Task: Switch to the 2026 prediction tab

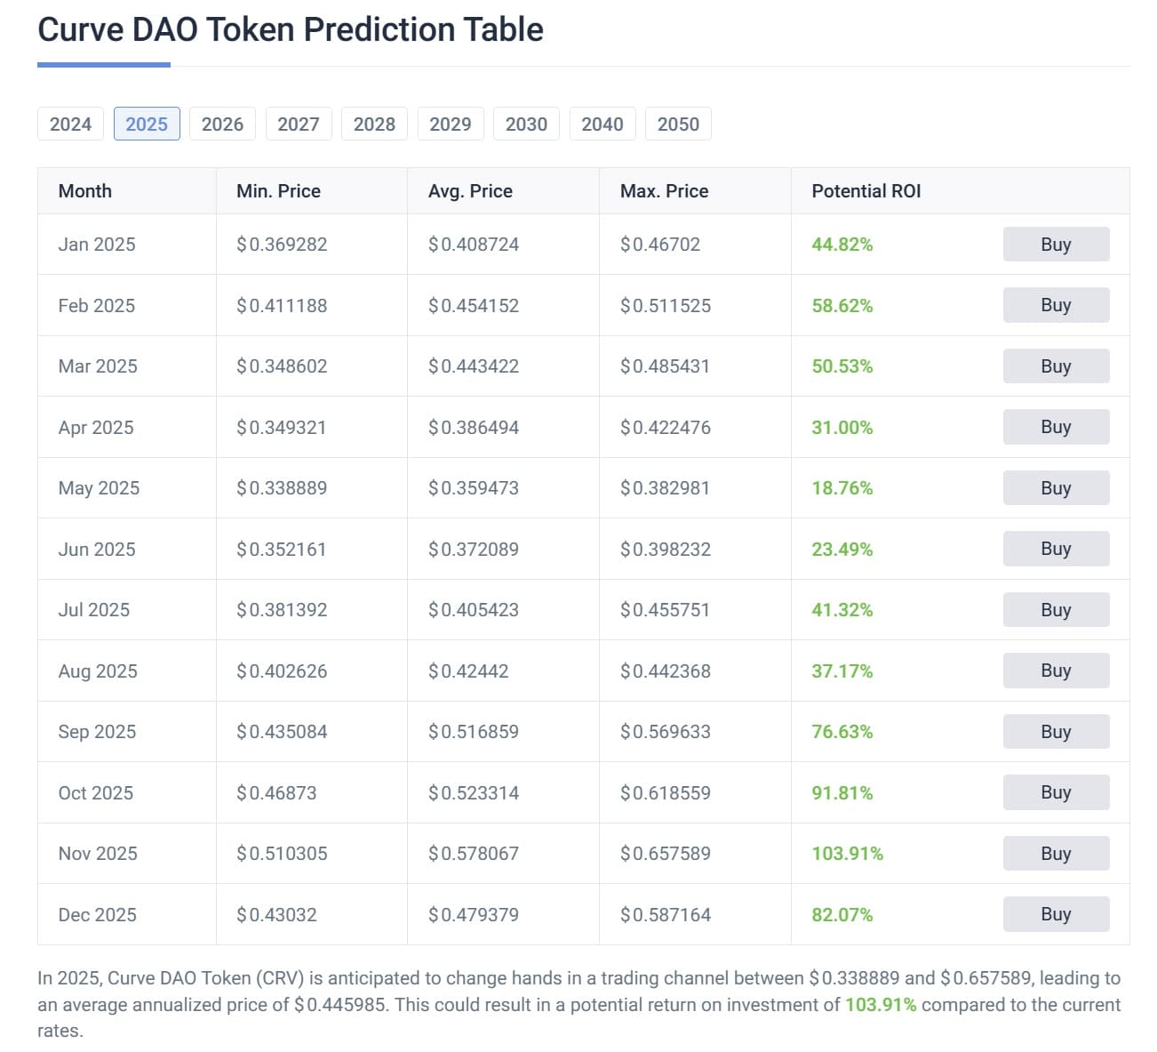Action: point(222,124)
